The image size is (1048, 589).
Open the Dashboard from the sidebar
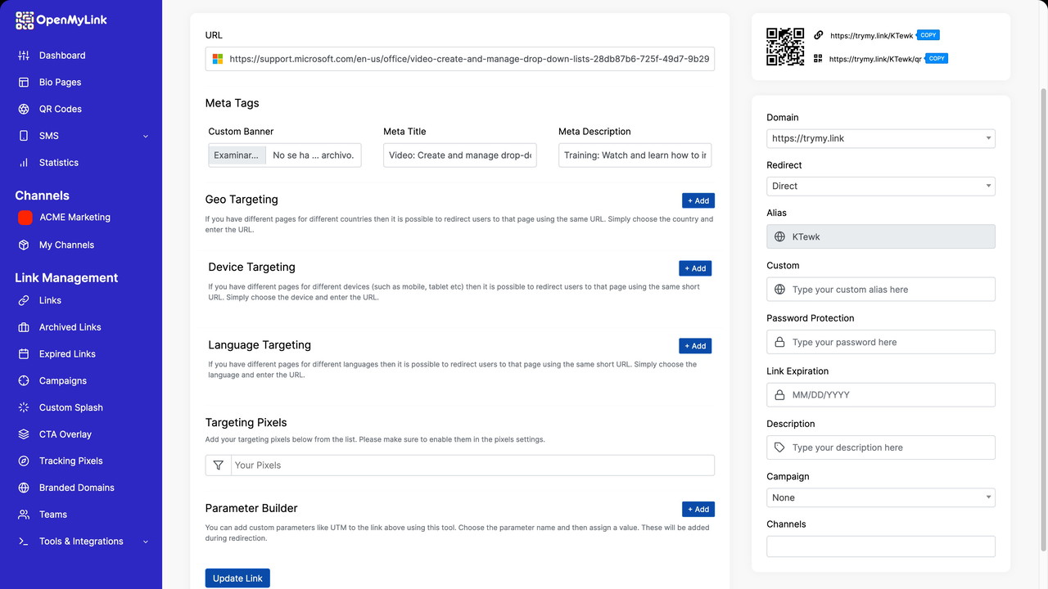click(x=60, y=55)
